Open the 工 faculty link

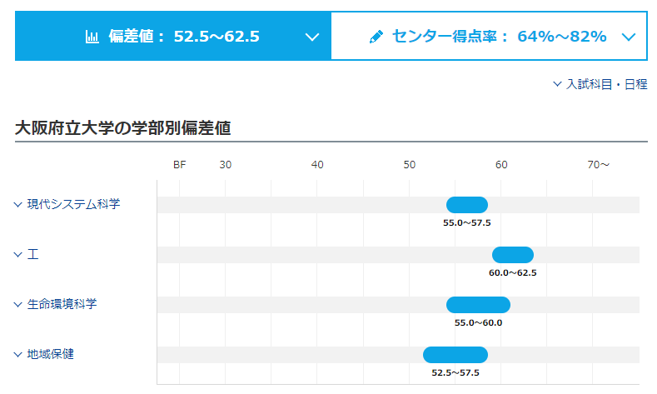[x=33, y=254]
